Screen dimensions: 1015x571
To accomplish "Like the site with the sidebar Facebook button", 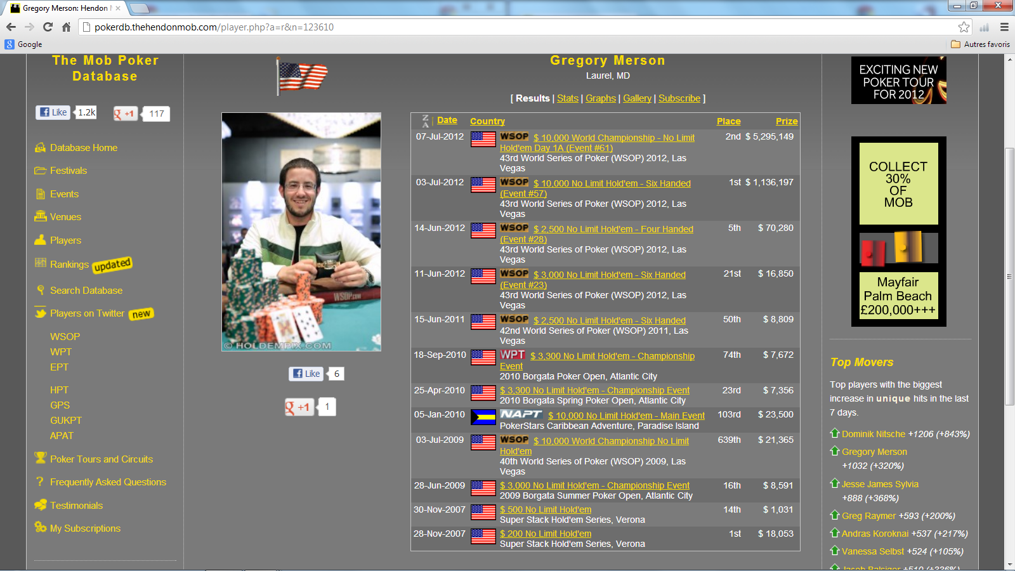I will coord(53,112).
